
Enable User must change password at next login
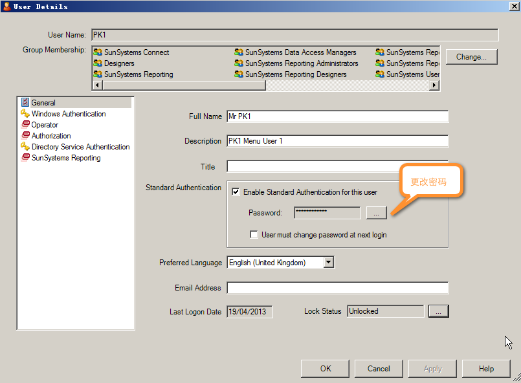click(x=254, y=235)
